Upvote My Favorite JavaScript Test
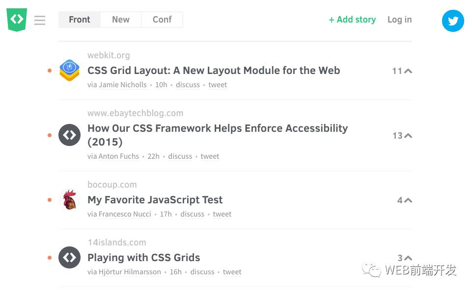Screen dimensions: 472x291 (408, 200)
